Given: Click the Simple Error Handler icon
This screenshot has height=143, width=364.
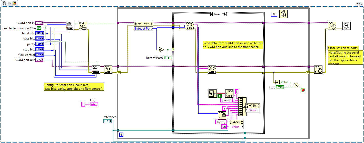Looking at the screenshot, I should tap(346, 26).
